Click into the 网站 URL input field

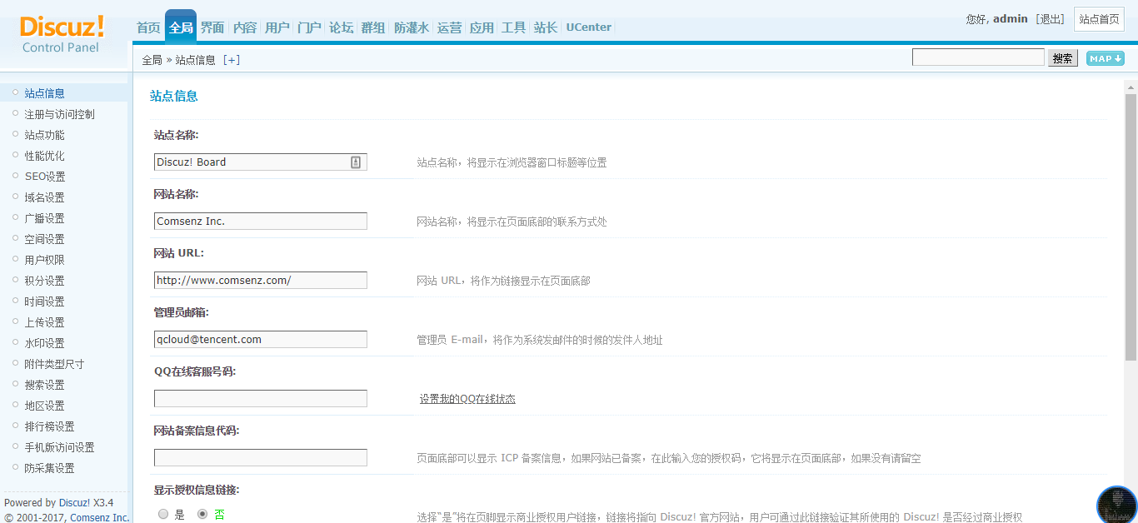click(260, 281)
